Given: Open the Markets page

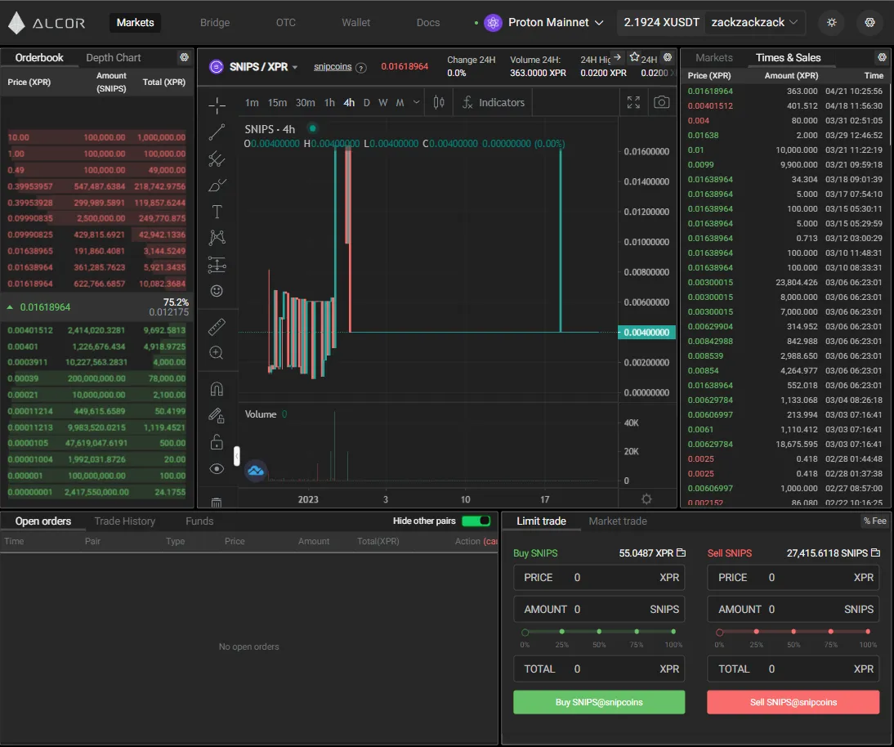Looking at the screenshot, I should pos(135,23).
